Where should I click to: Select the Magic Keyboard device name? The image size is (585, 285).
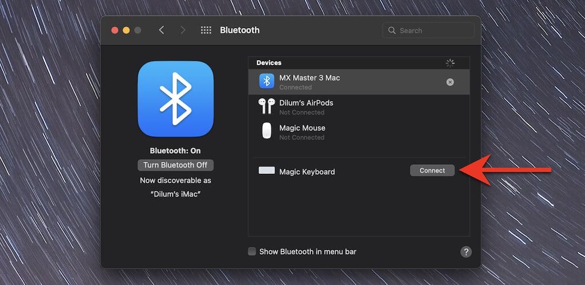pos(307,172)
